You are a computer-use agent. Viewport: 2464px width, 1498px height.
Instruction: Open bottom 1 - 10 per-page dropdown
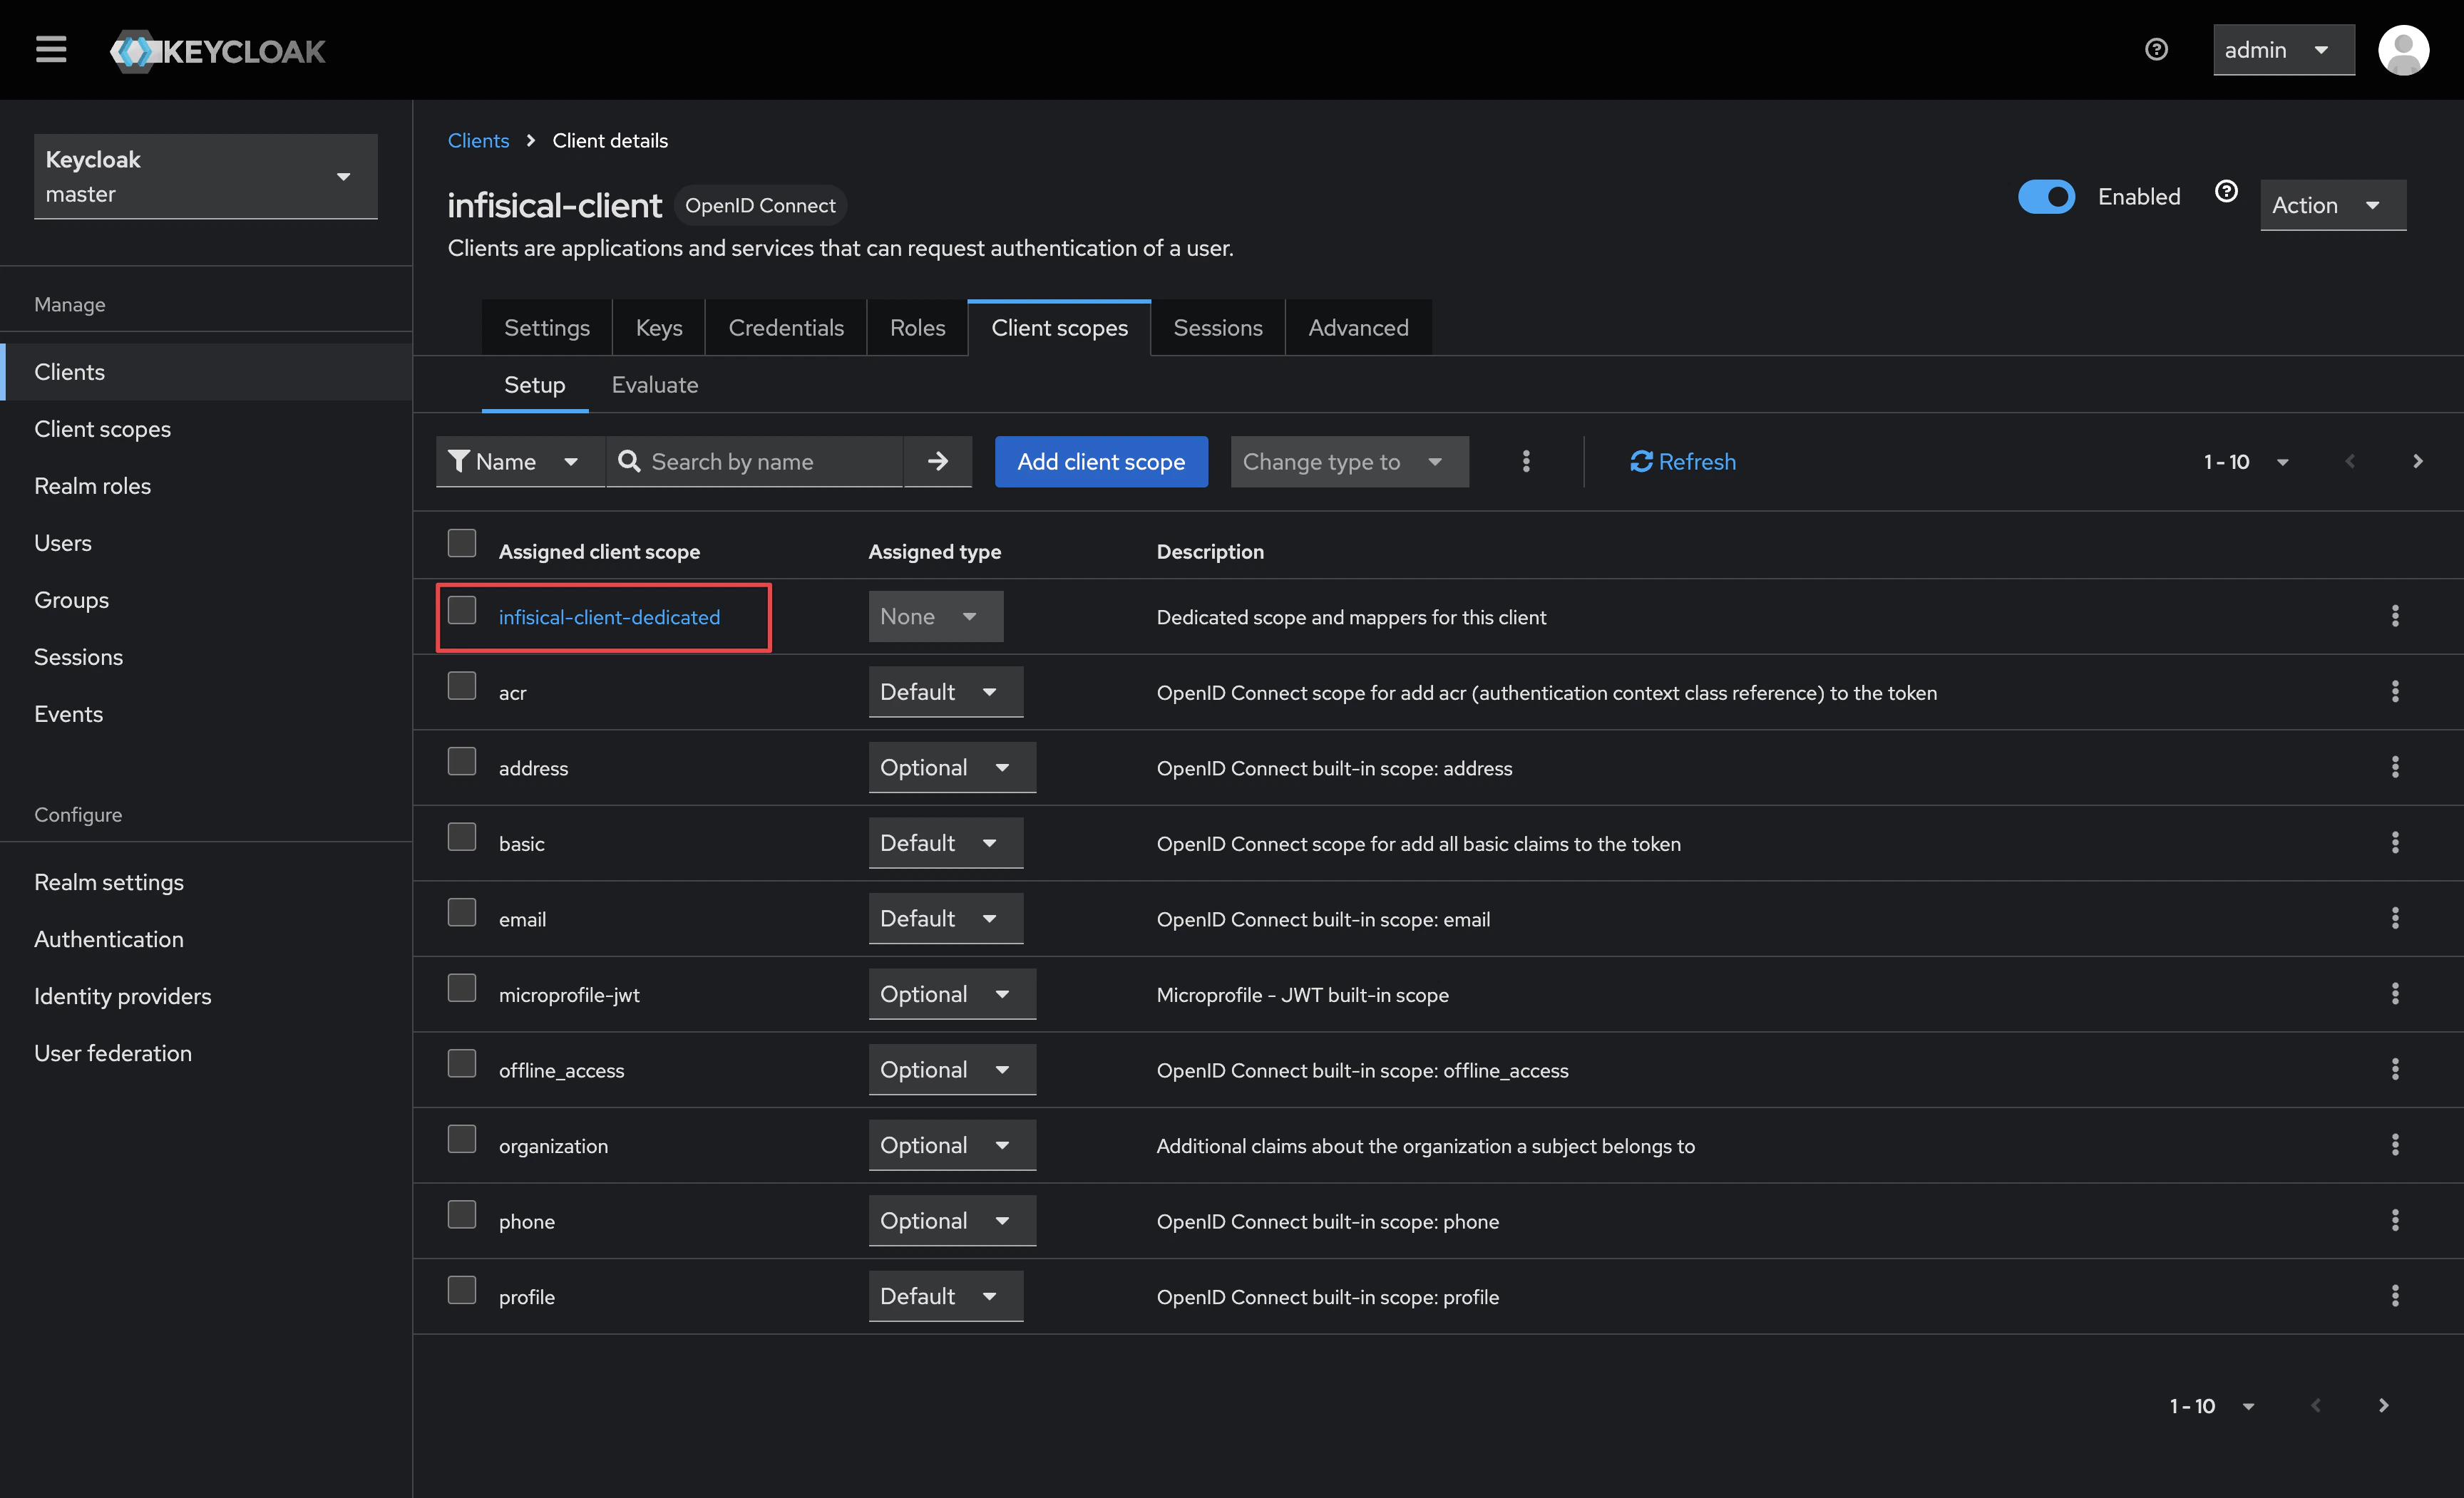(x=2212, y=1405)
